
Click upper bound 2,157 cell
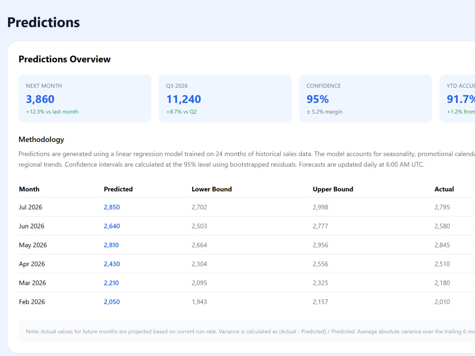(321, 302)
